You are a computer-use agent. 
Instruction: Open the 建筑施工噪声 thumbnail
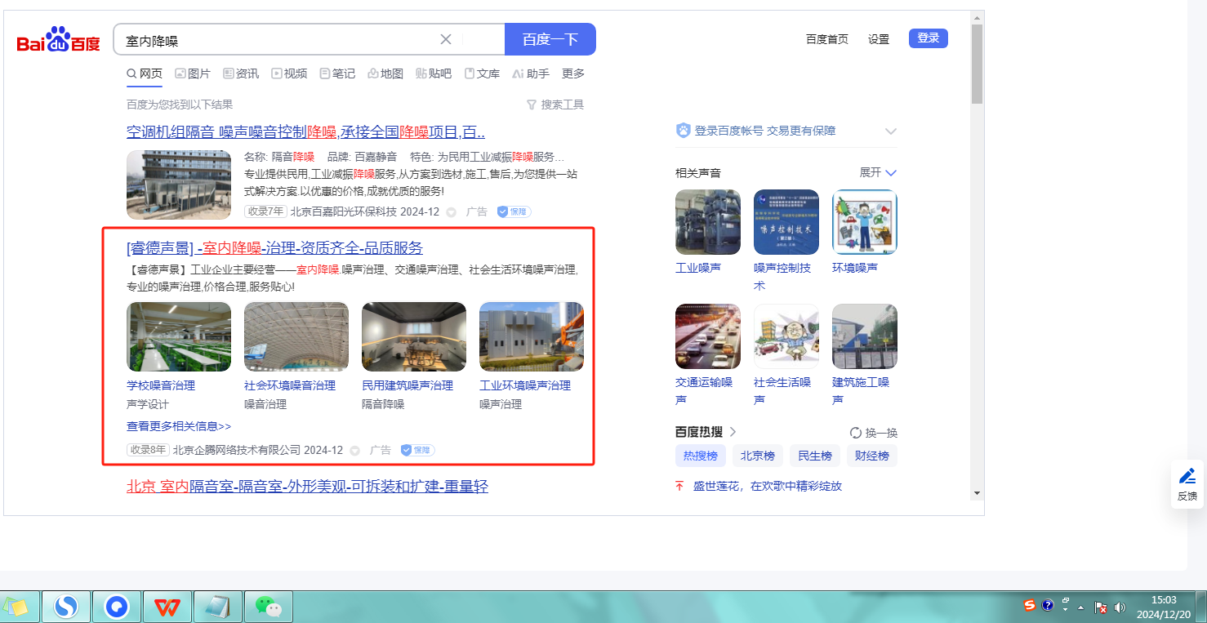865,336
